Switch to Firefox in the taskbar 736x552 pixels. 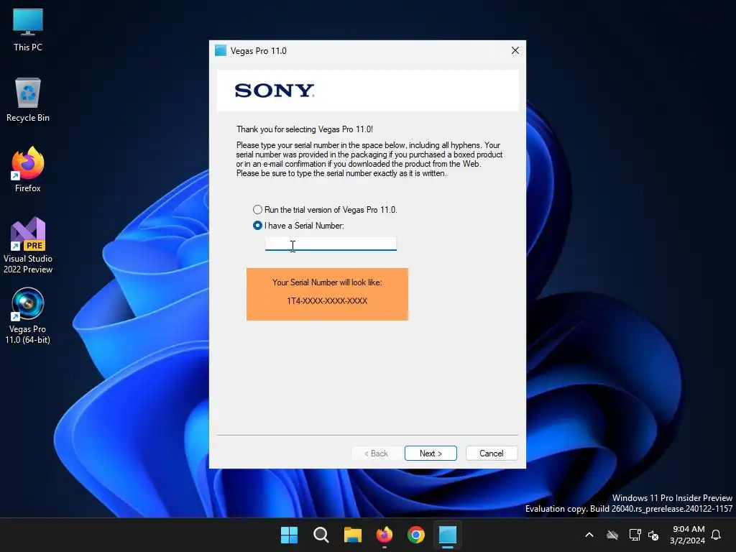click(x=385, y=535)
